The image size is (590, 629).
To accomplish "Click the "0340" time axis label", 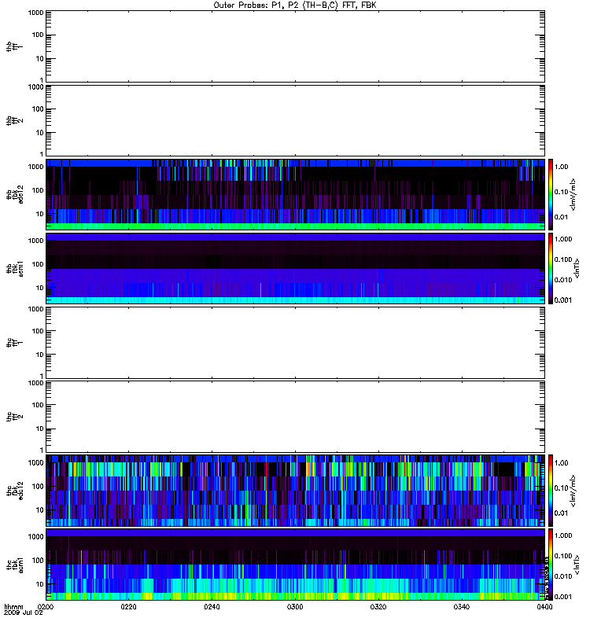I will 462,607.
